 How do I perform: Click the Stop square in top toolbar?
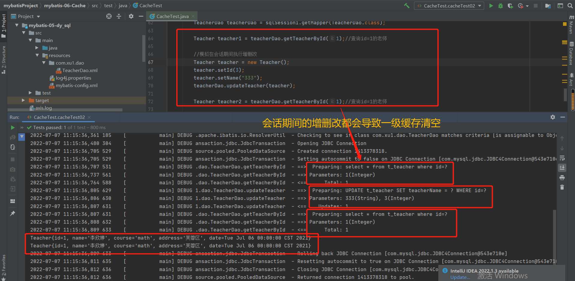click(536, 6)
